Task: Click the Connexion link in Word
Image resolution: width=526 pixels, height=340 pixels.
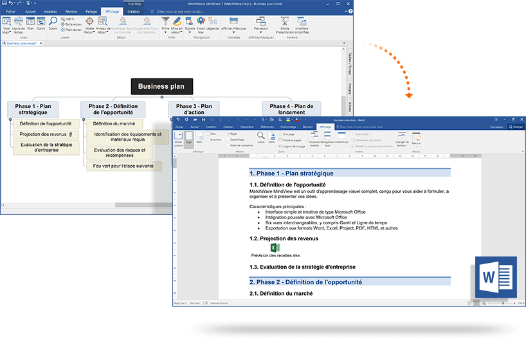Action: pyautogui.click(x=496, y=127)
